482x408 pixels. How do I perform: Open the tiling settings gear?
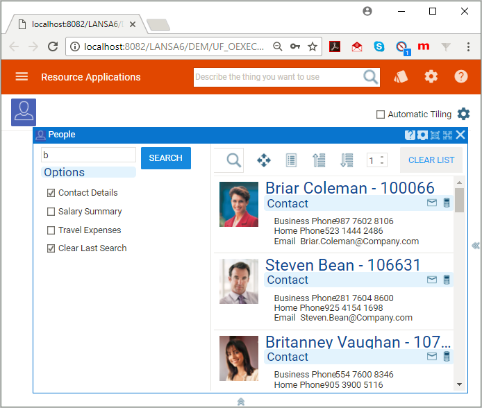(463, 114)
